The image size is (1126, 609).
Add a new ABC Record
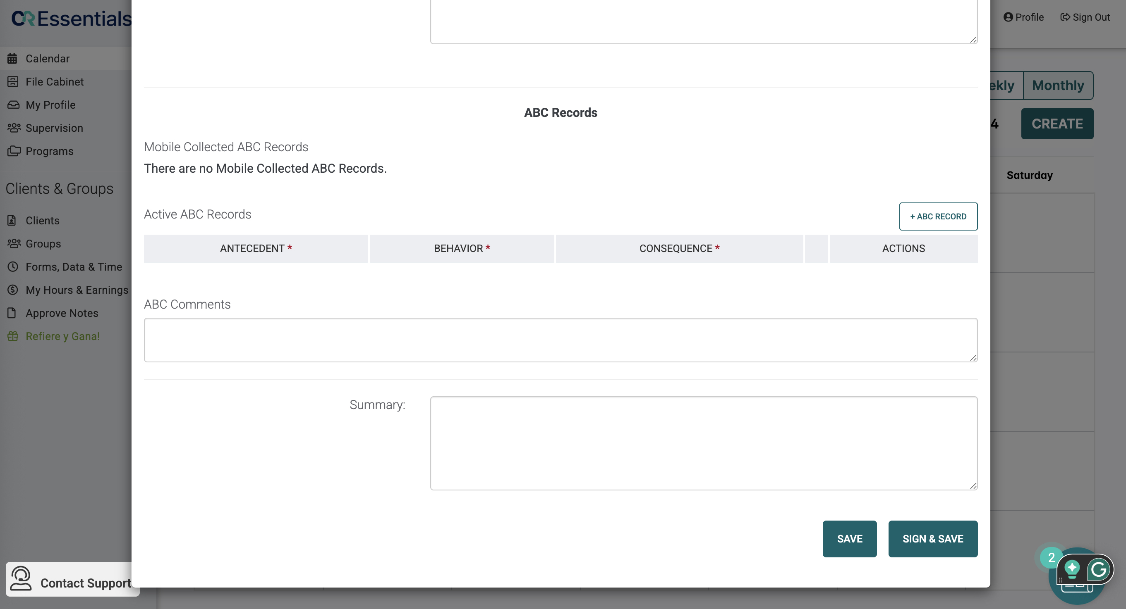[x=938, y=216]
